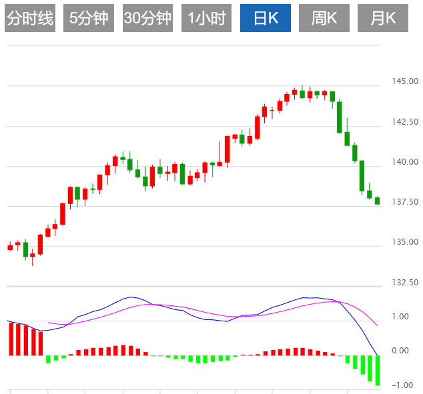Click the 145.00 price axis label
The width and height of the screenshot is (423, 394).
[405, 81]
